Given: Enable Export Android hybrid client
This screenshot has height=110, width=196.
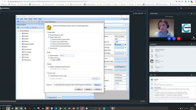Looking at the screenshot, I should pos(51,44).
